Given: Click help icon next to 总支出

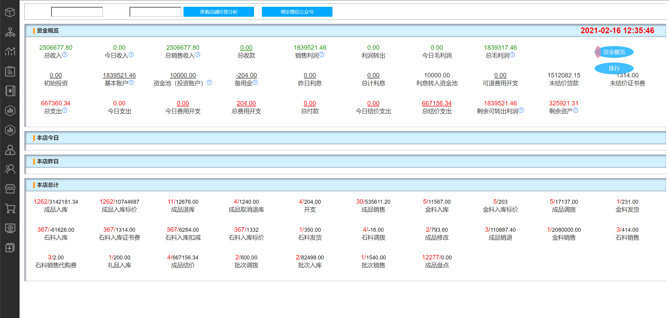Looking at the screenshot, I should (65, 110).
